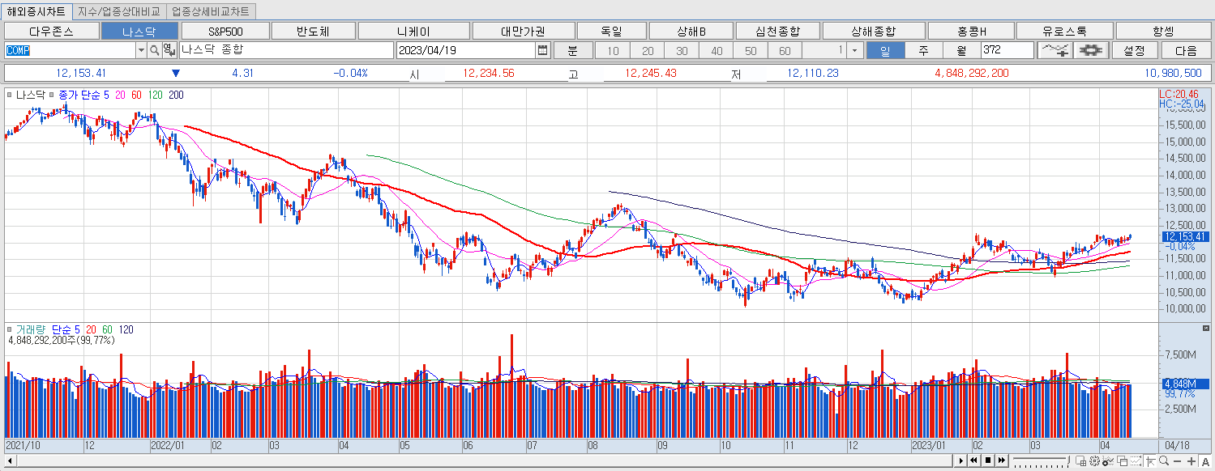The image size is (1215, 471).
Task: Select the A text annotation icon
Action: point(1206,461)
